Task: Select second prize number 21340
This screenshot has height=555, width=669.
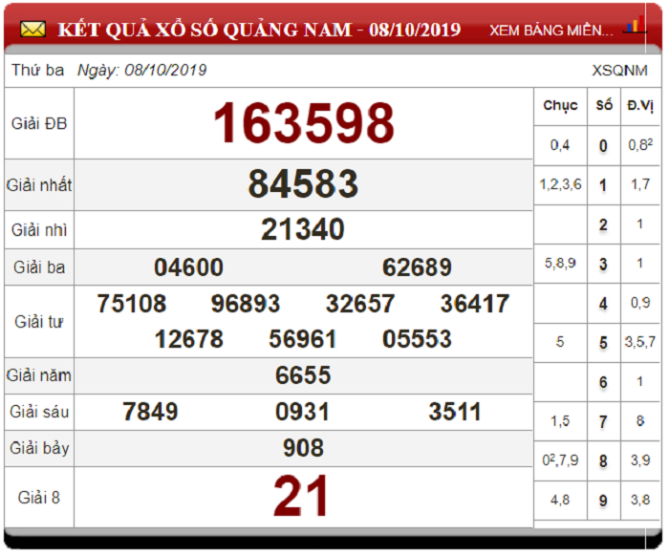Action: pos(303,229)
